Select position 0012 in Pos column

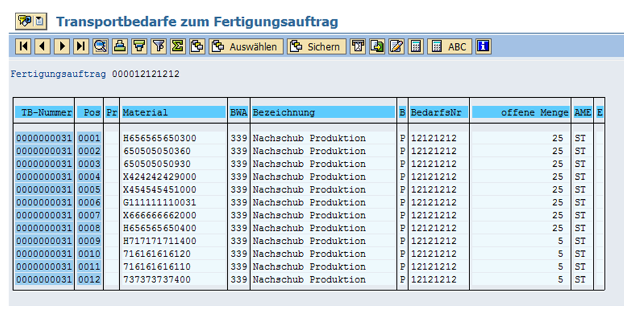89,280
